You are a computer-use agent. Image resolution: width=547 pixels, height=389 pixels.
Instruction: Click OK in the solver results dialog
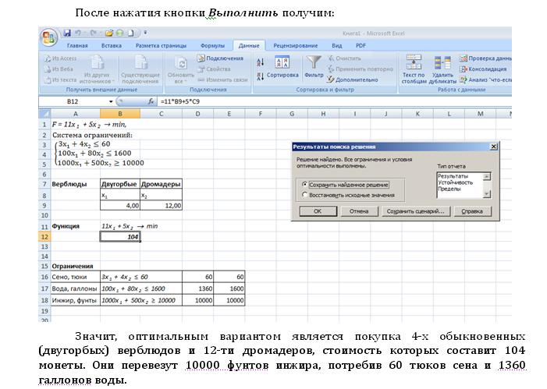(318, 211)
